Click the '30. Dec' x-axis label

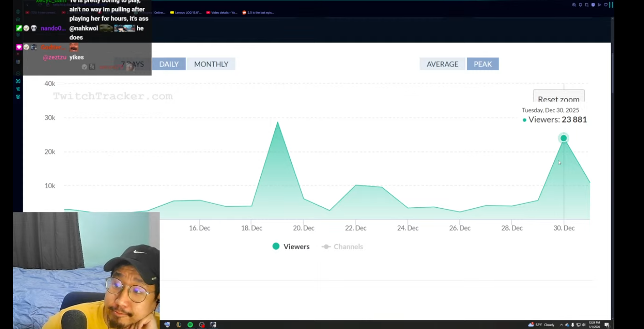(x=564, y=228)
